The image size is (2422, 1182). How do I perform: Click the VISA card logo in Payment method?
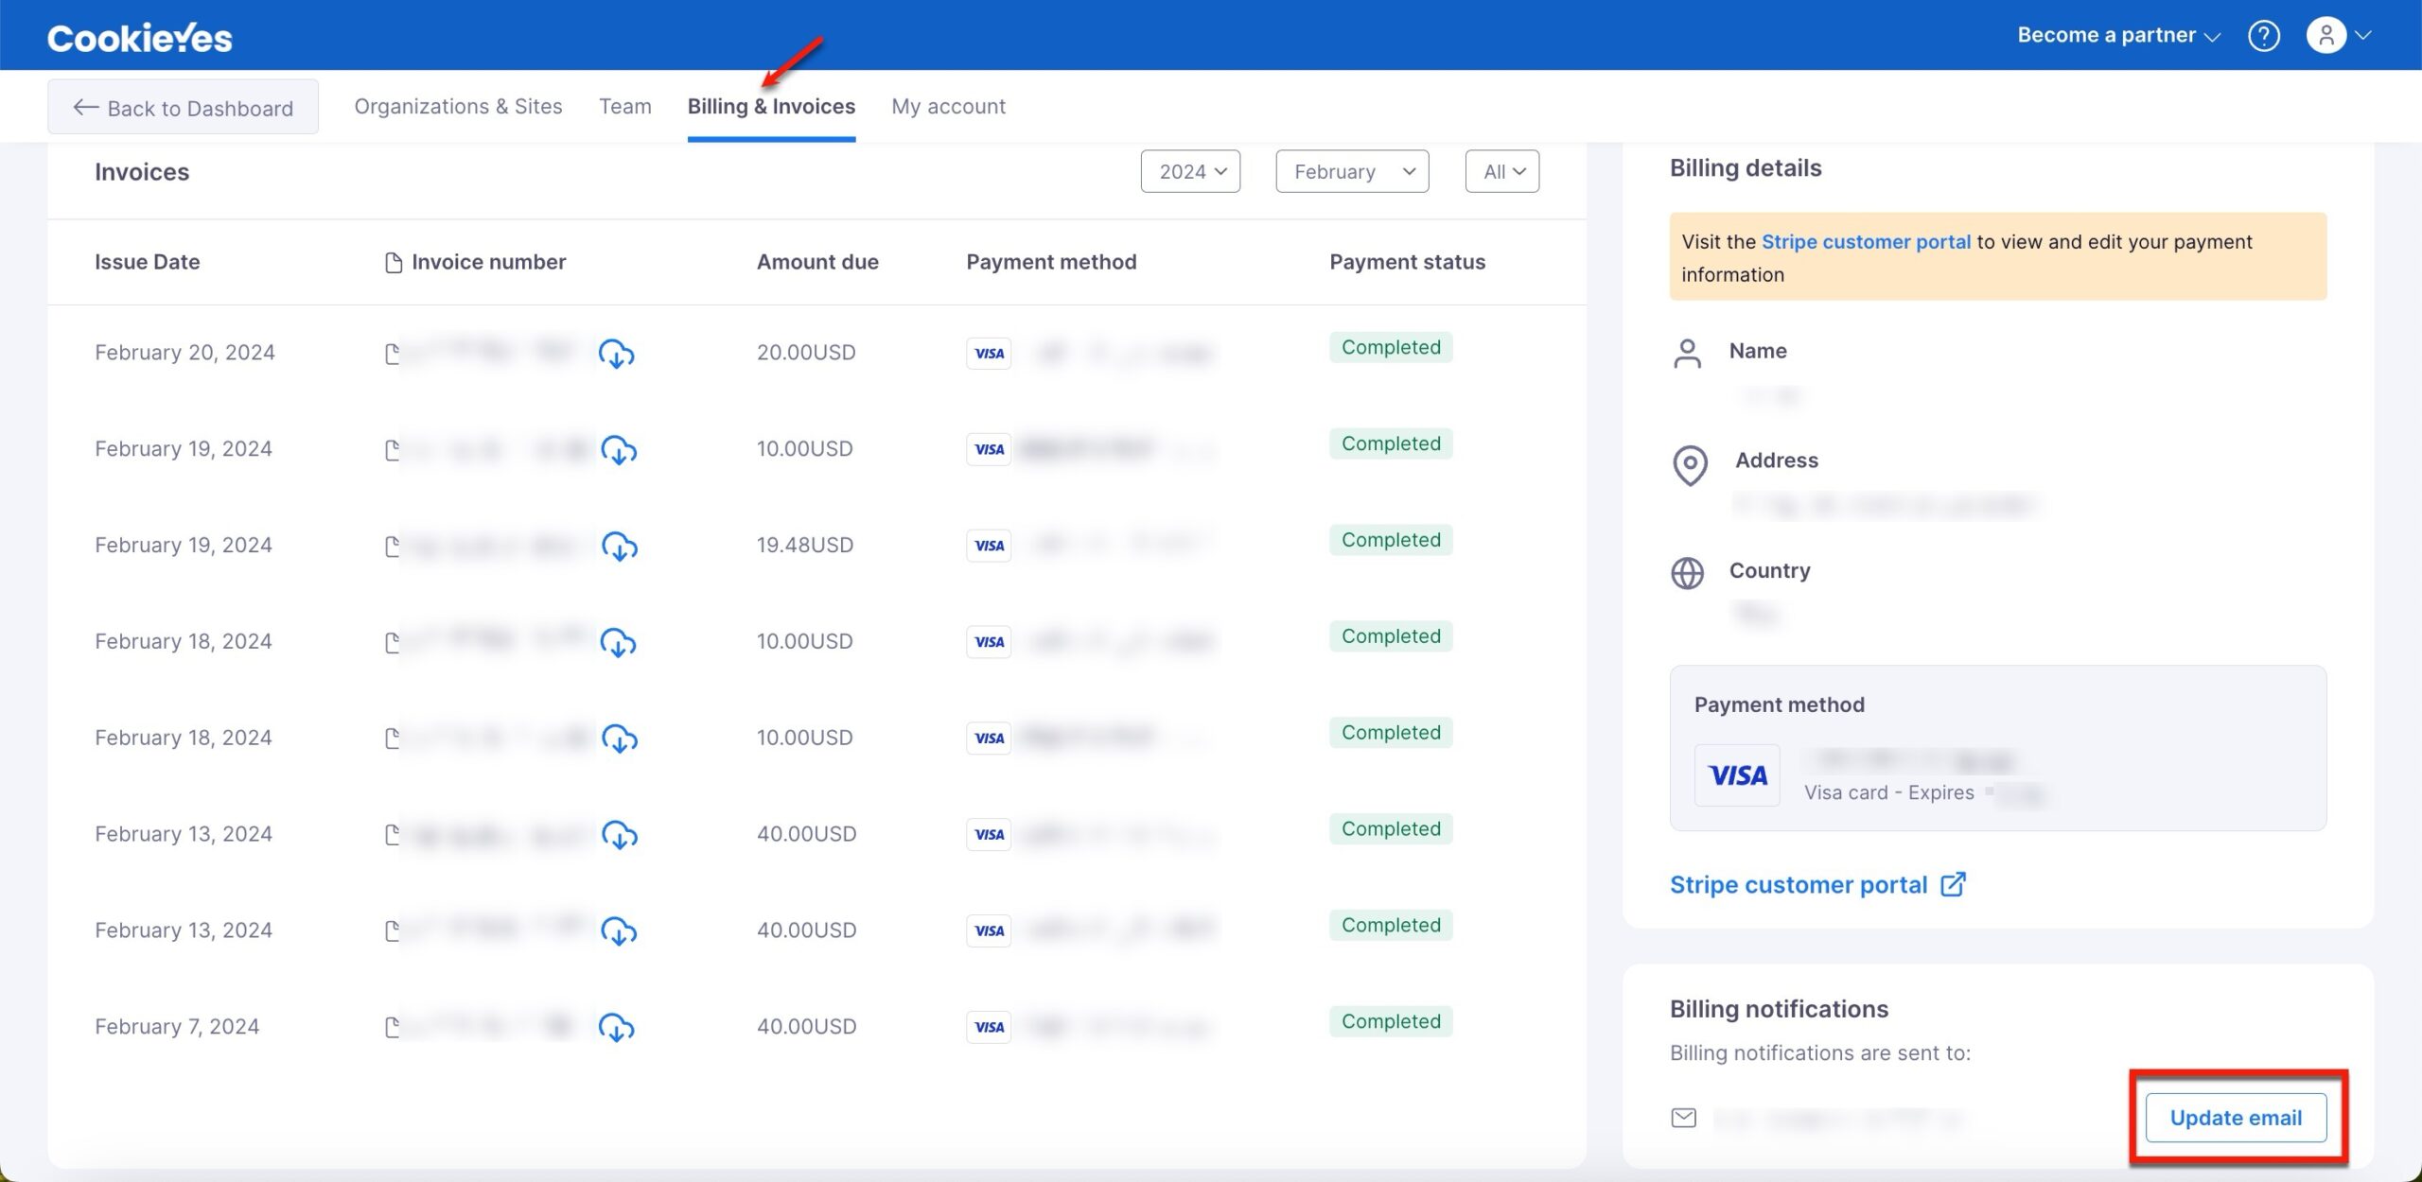[x=1737, y=775]
